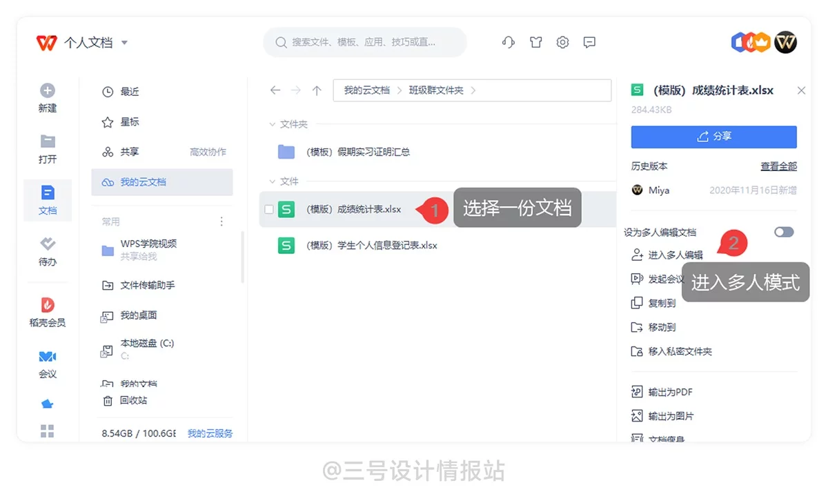The width and height of the screenshot is (828, 503).
Task: Open the 个人文档 dropdown arrow
Action: click(124, 42)
